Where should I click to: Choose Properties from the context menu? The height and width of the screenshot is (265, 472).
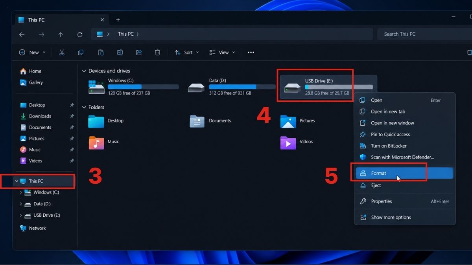point(405,201)
